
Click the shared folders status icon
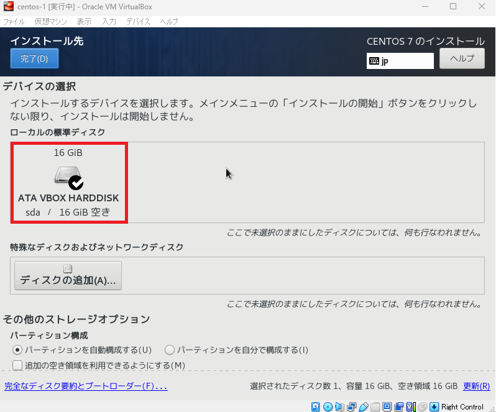(375, 406)
